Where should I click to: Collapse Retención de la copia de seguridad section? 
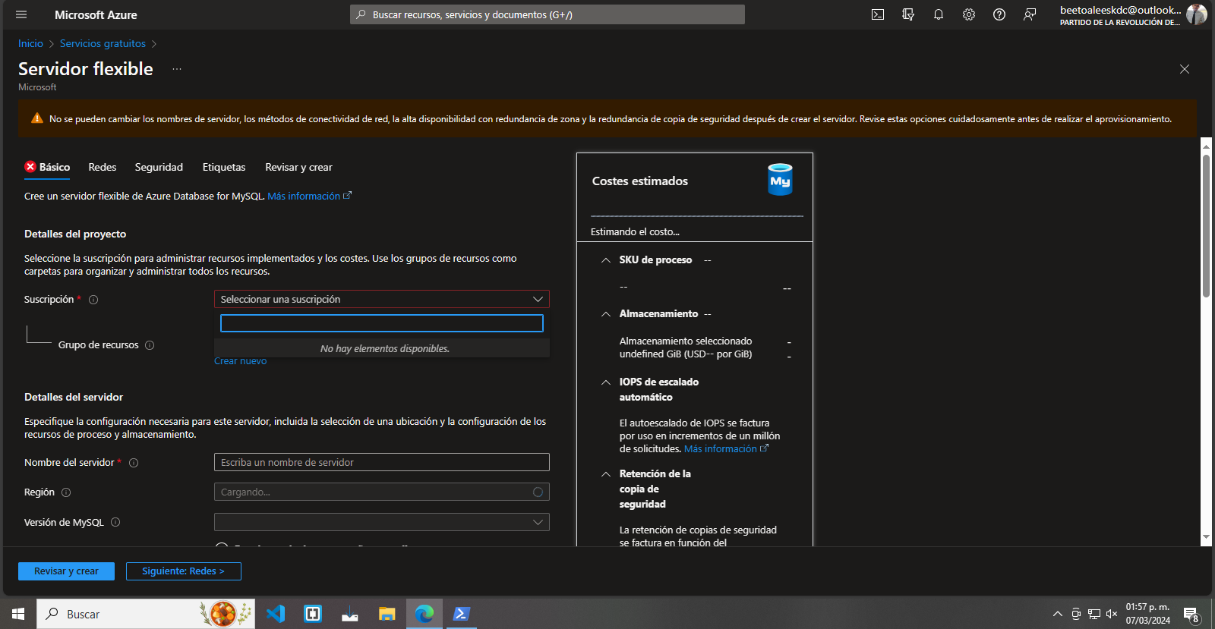point(606,474)
